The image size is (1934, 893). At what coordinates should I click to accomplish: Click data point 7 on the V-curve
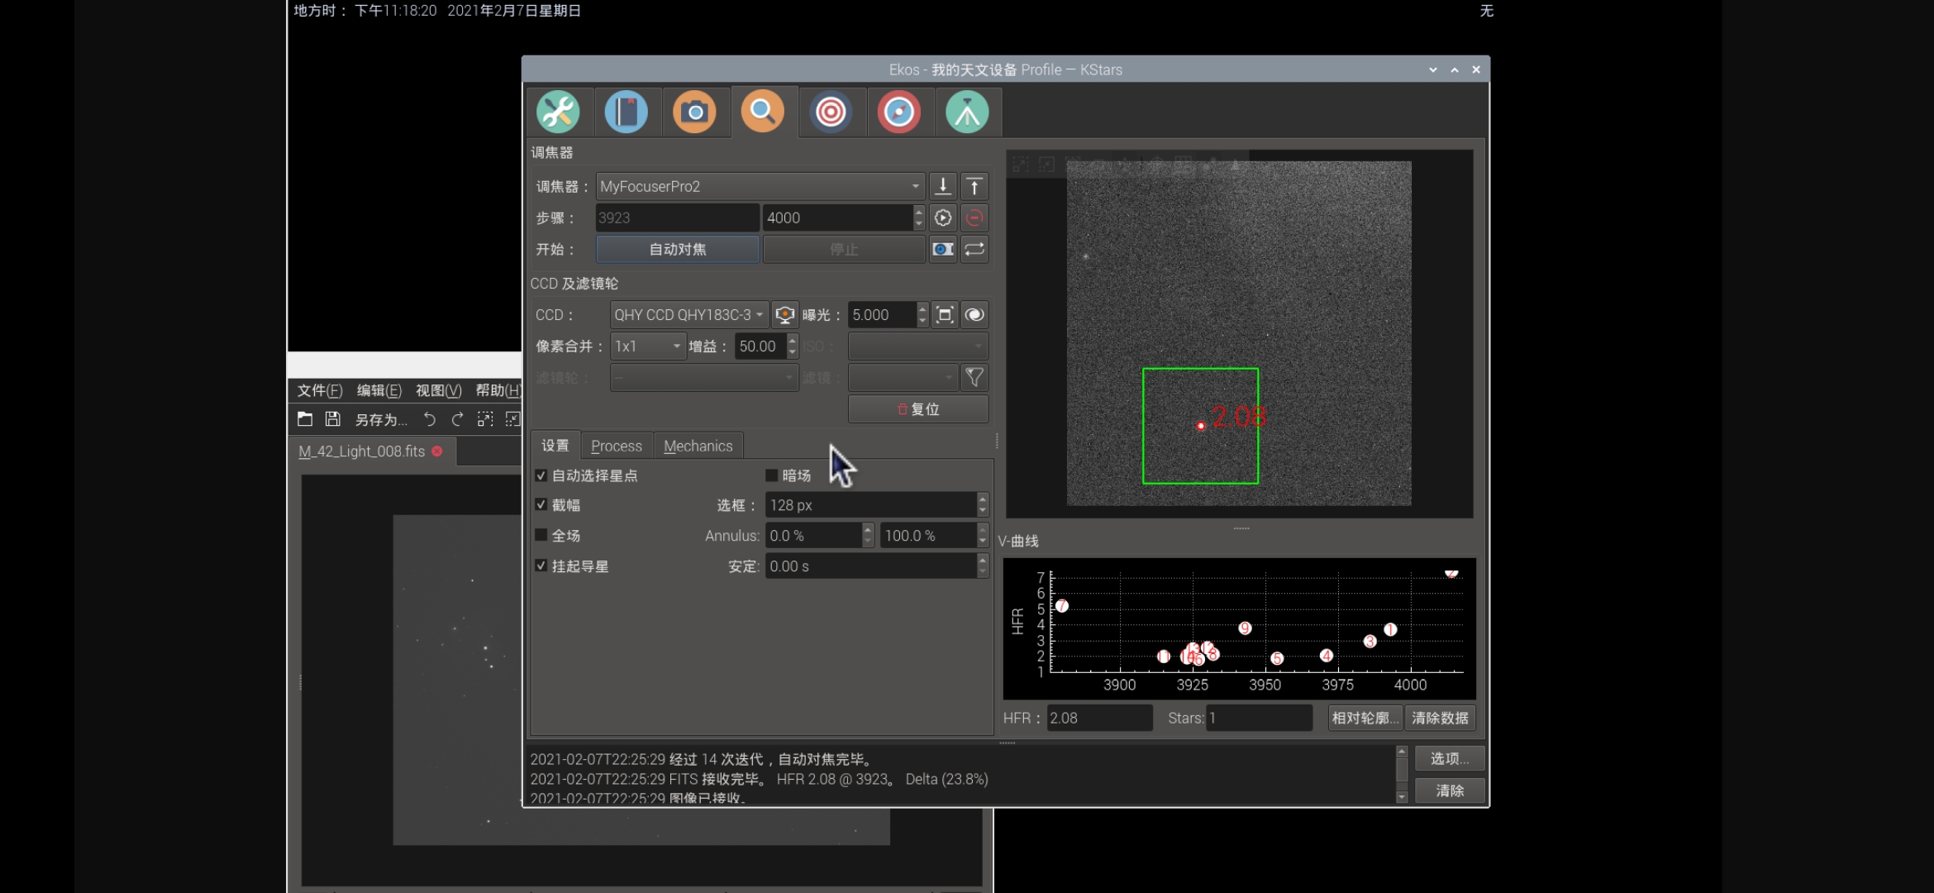[x=1062, y=606]
